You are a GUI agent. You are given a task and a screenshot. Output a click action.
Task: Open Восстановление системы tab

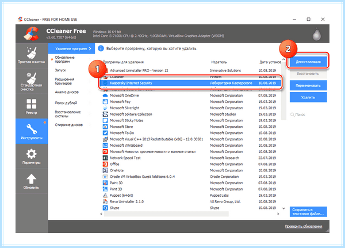pyautogui.click(x=70, y=114)
